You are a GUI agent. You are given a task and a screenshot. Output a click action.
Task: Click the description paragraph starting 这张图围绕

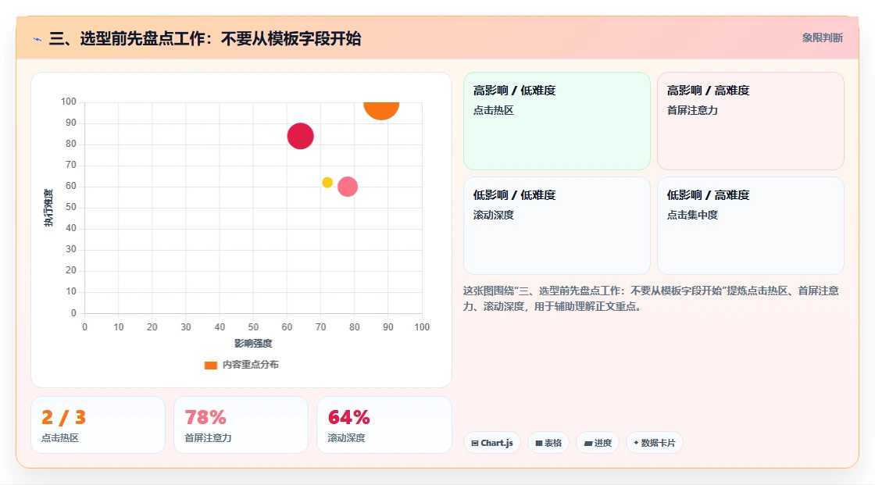(x=652, y=298)
